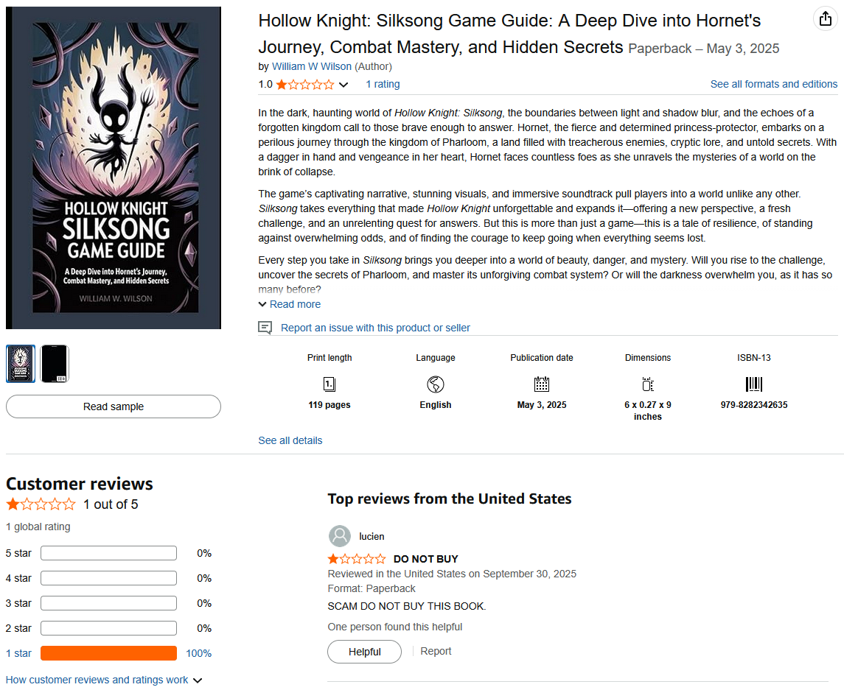Viewport: 844px width, 690px height.
Task: Click the large book cover image
Action: [114, 168]
